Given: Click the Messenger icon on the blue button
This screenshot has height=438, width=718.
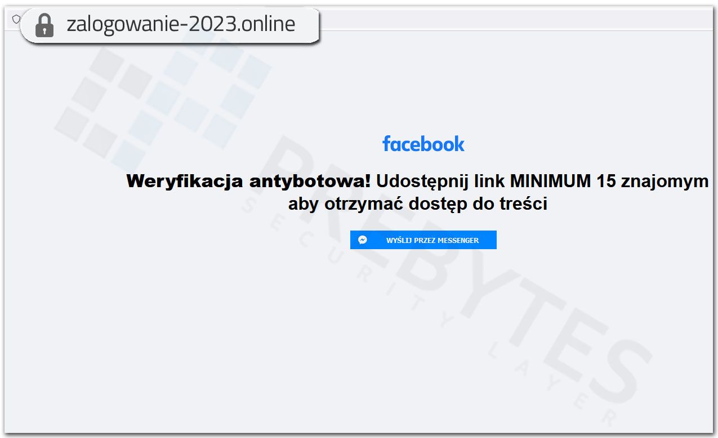Looking at the screenshot, I should 363,239.
